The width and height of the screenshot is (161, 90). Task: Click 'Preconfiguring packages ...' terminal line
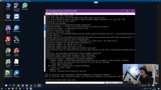pyautogui.click(x=58, y=23)
